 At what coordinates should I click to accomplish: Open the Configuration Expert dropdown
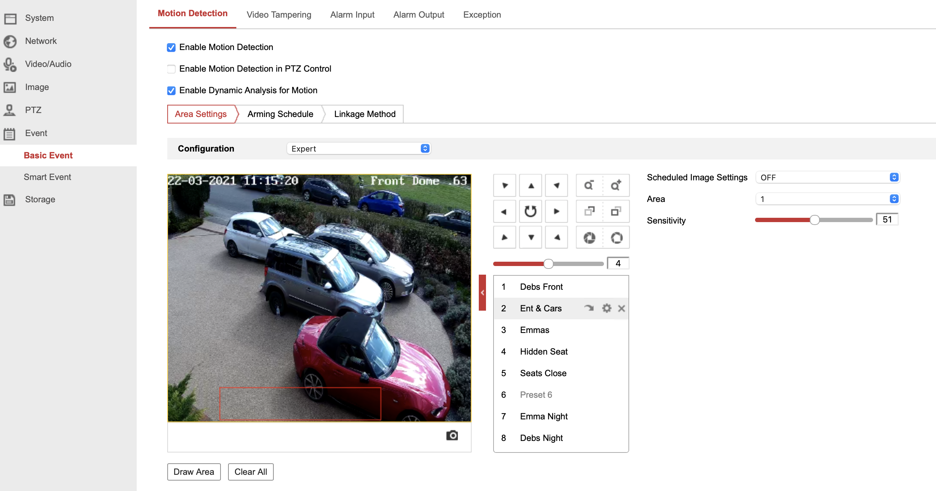[358, 148]
